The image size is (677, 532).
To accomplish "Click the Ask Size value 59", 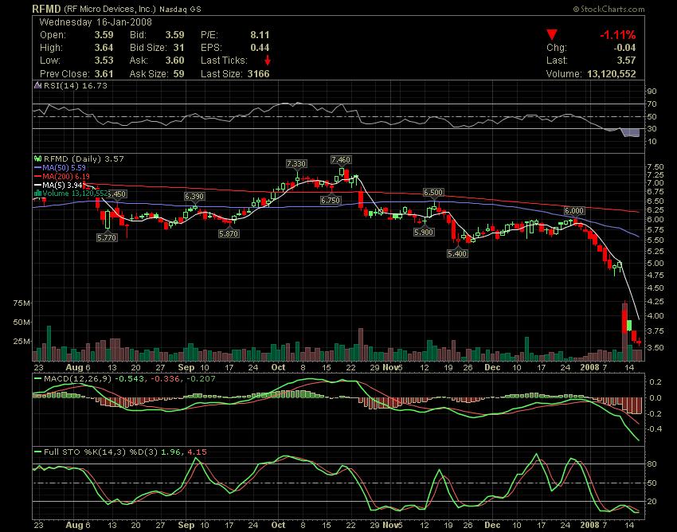I will click(x=178, y=74).
